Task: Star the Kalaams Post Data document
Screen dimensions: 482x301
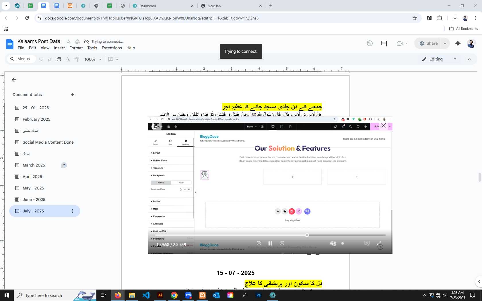Action: tap(68, 42)
